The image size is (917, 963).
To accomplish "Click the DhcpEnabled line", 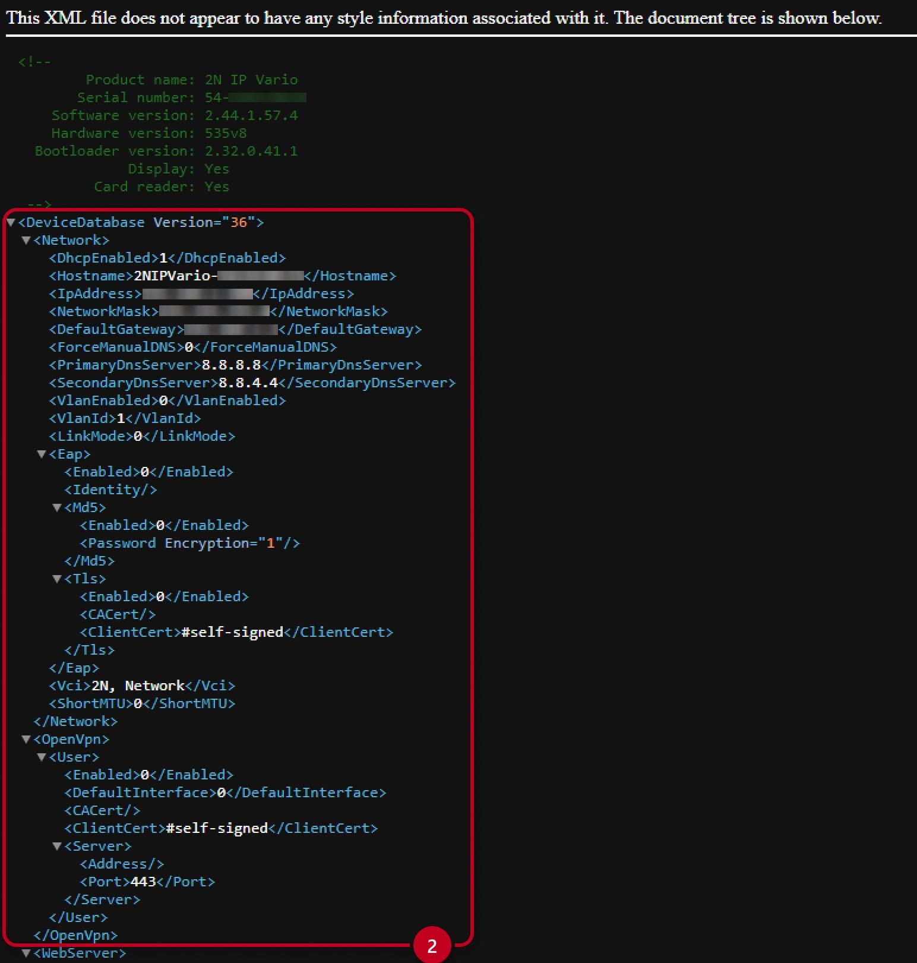I will point(167,258).
